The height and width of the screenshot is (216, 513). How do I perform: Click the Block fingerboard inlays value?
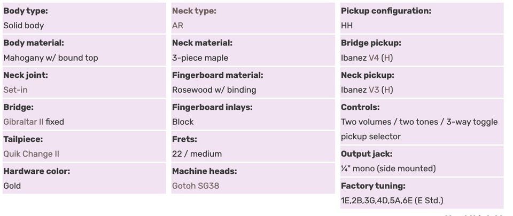[183, 122]
